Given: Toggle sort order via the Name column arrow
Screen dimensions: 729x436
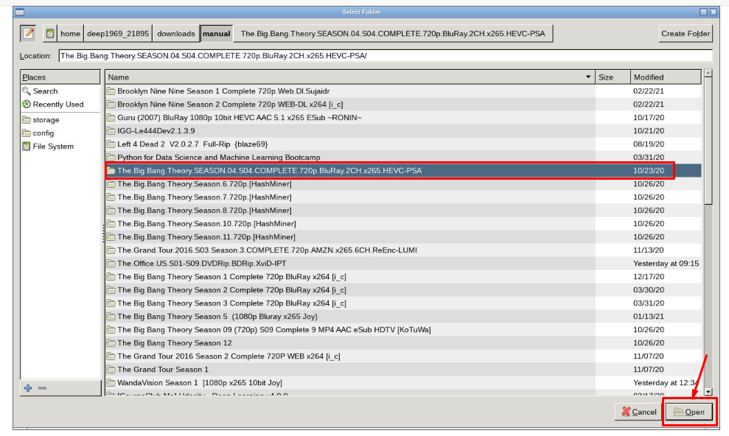Looking at the screenshot, I should click(x=587, y=77).
